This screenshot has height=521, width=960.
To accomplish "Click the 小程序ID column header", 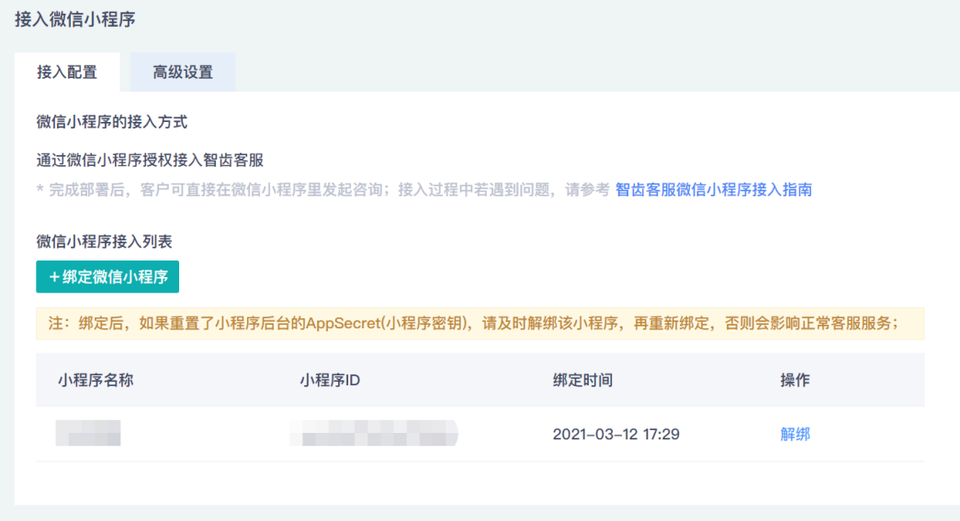I will [x=330, y=381].
